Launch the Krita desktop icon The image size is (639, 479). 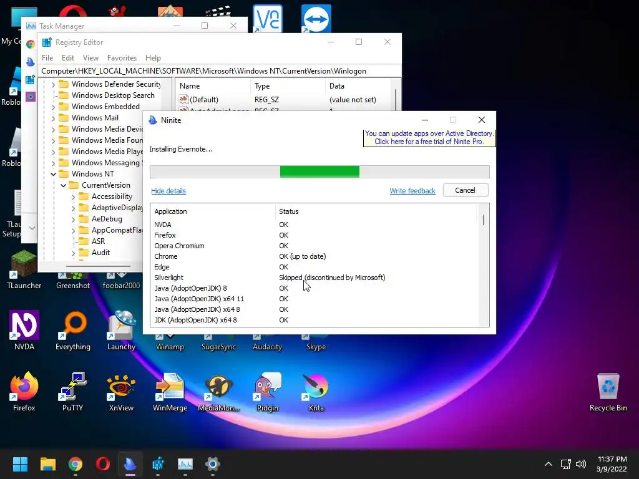pyautogui.click(x=316, y=391)
